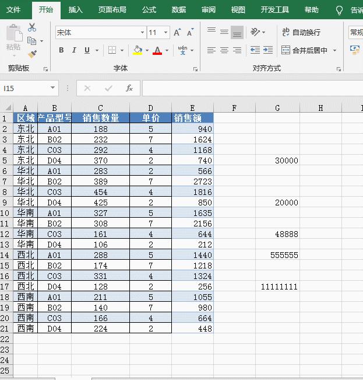The image size is (363, 380).
Task: Increase font size with large A icon
Action: pyautogui.click(x=177, y=33)
